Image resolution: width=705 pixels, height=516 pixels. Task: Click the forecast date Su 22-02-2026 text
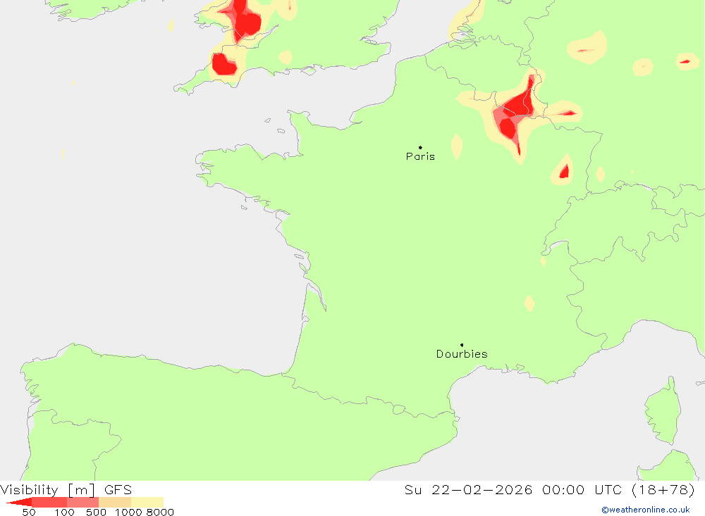point(468,489)
